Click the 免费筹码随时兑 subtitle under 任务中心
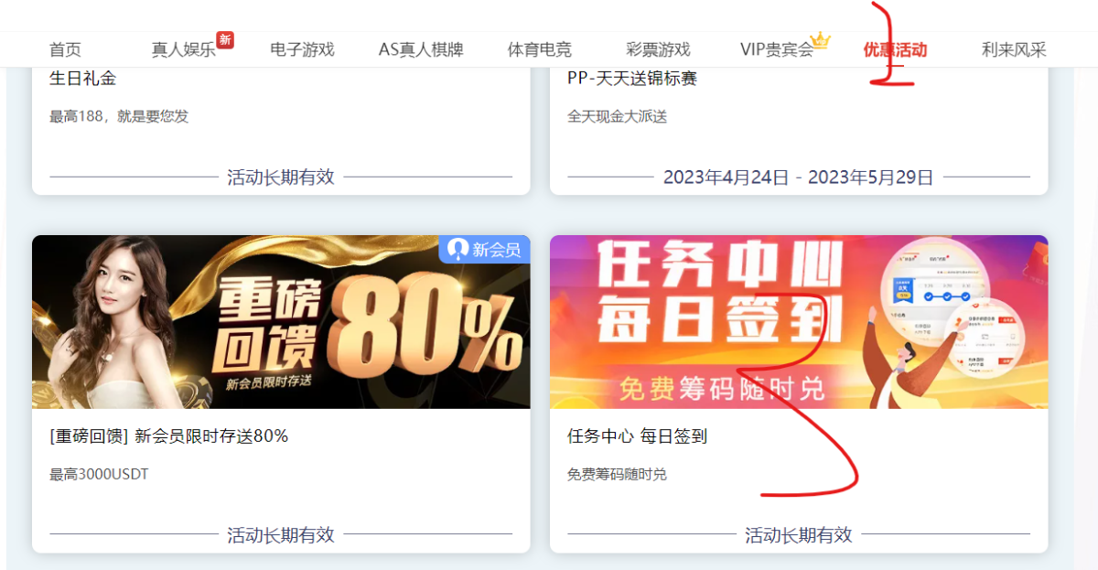The width and height of the screenshot is (1098, 570). (x=617, y=475)
